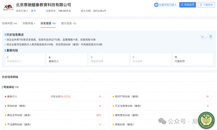Expand the 不当得利纠纷（被告）row chevron
The width and height of the screenshot is (217, 130).
coord(104,125)
